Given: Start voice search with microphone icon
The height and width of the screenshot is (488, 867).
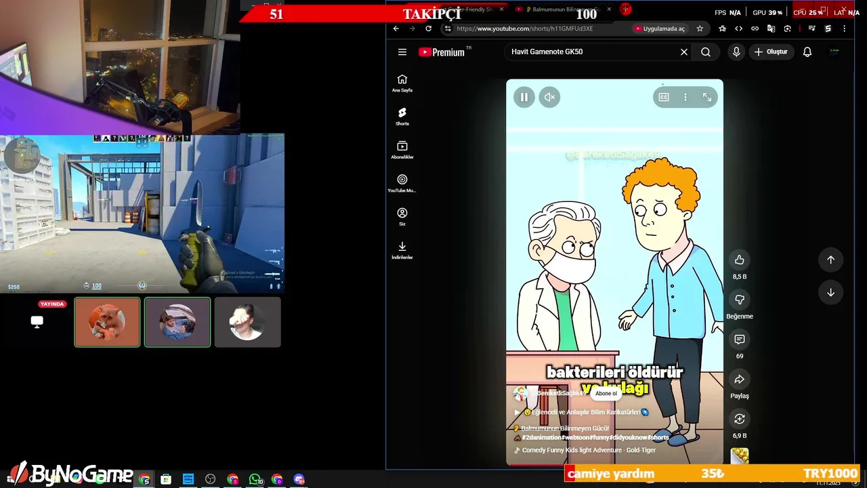Looking at the screenshot, I should tap(736, 52).
